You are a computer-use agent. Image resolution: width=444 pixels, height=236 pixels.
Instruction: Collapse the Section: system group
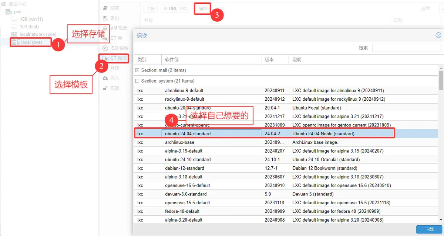(x=137, y=81)
